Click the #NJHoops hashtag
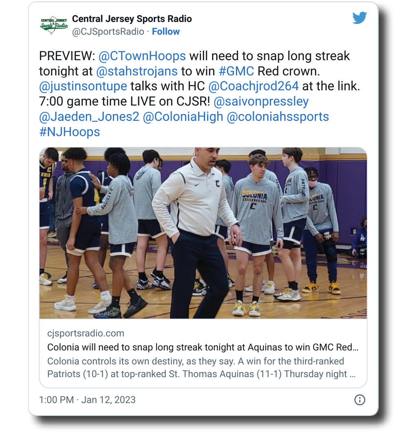Image resolution: width=406 pixels, height=433 pixels. click(69, 132)
